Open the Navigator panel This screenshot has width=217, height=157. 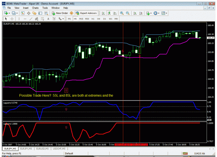34,13
